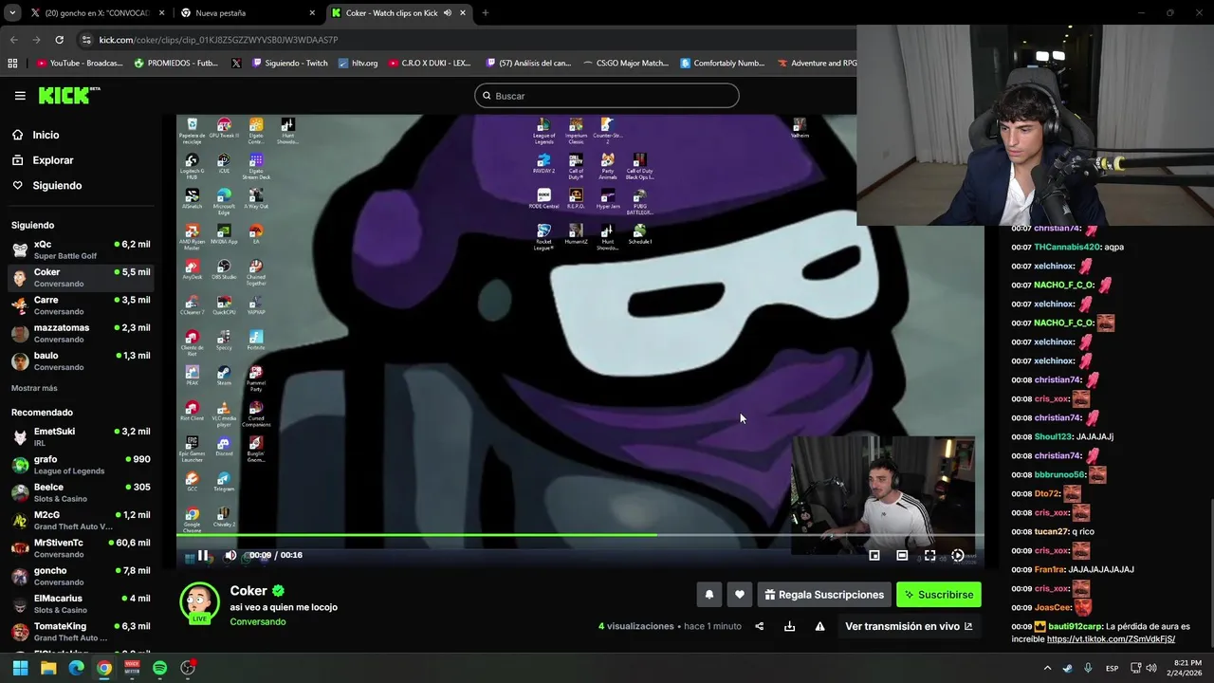Open ElMacarius recommended channel
Image resolution: width=1214 pixels, height=683 pixels.
[x=81, y=603]
